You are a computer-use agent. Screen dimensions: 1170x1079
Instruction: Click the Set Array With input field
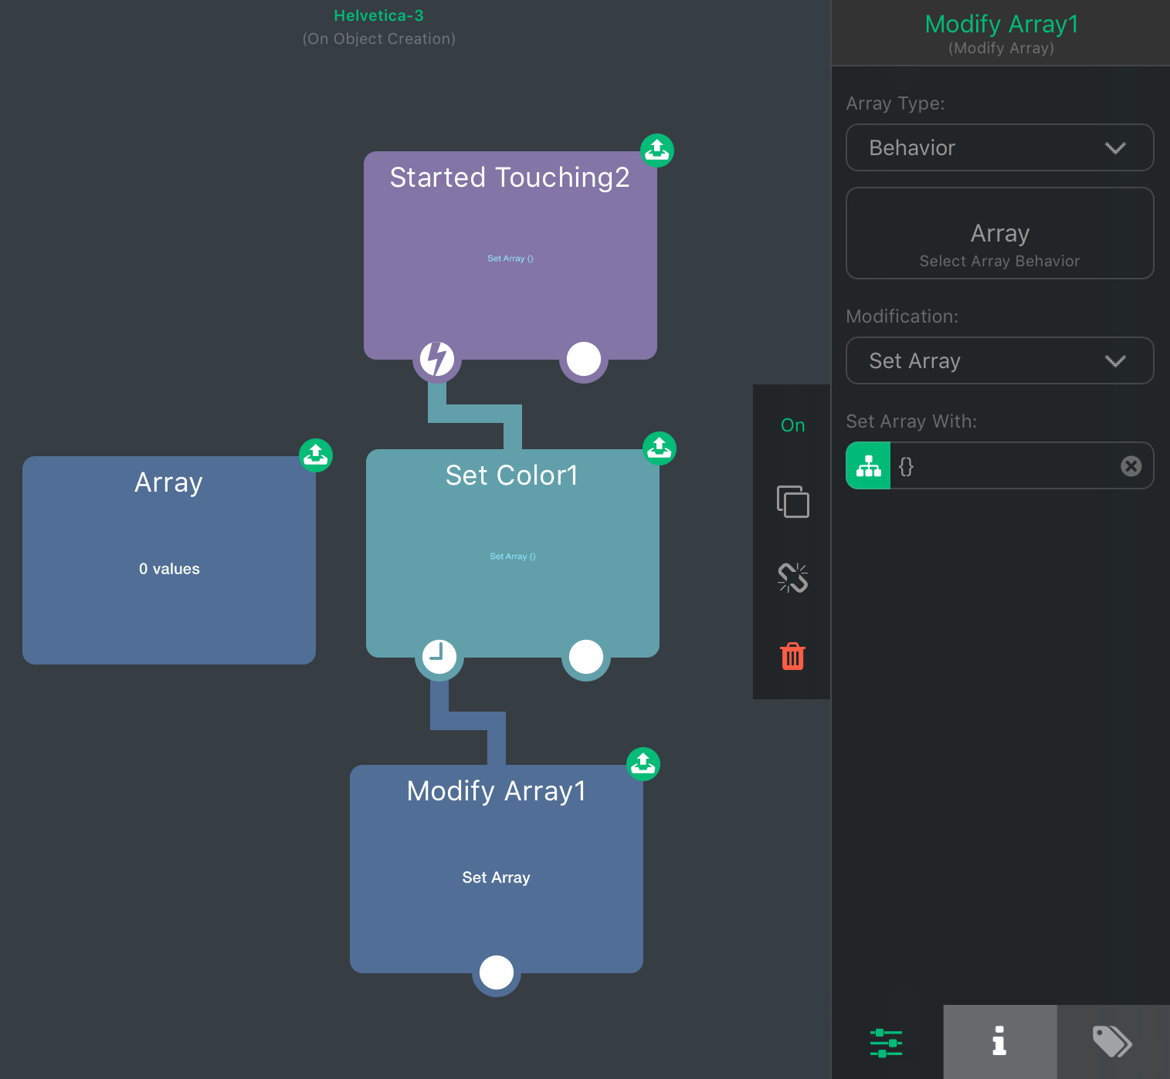[1004, 466]
